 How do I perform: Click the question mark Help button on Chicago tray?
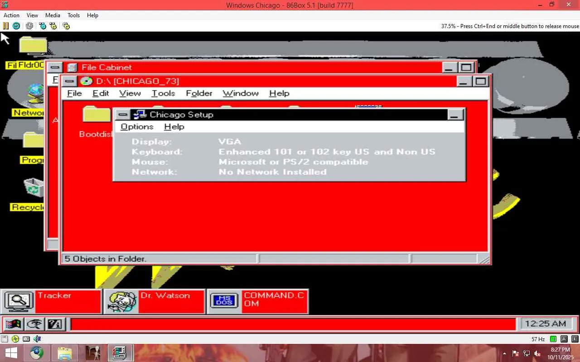[x=55, y=324]
